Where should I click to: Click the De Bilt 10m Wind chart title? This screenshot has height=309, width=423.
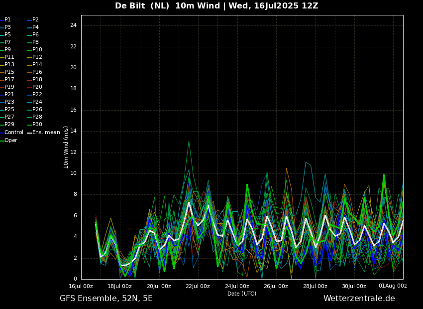coord(216,6)
